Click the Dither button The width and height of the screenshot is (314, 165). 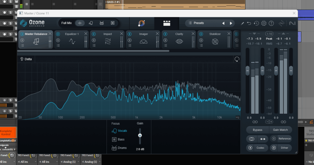(x=284, y=148)
